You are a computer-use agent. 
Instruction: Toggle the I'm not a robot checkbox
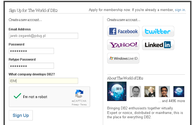click(17, 96)
